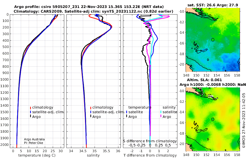Screen dimensions: 246x159
Task: Click the 158 longitude tick under SLA map
Action: (237, 155)
